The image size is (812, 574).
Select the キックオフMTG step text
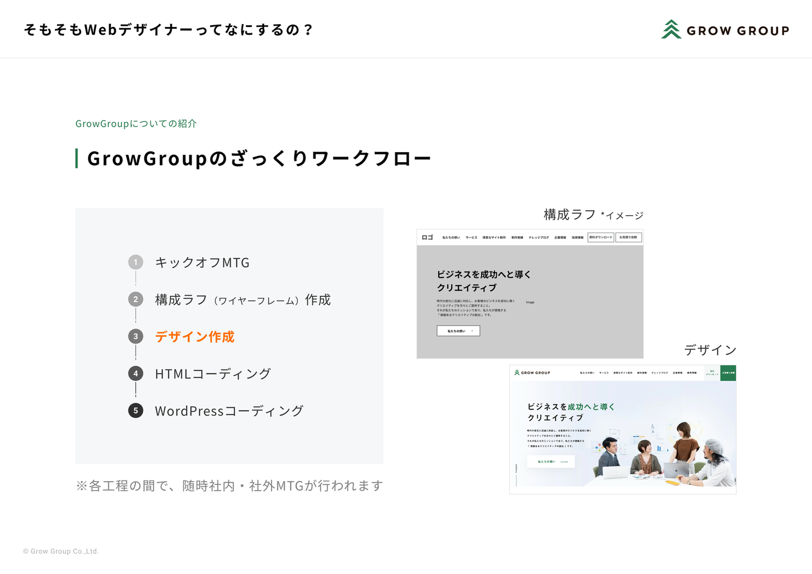[202, 263]
